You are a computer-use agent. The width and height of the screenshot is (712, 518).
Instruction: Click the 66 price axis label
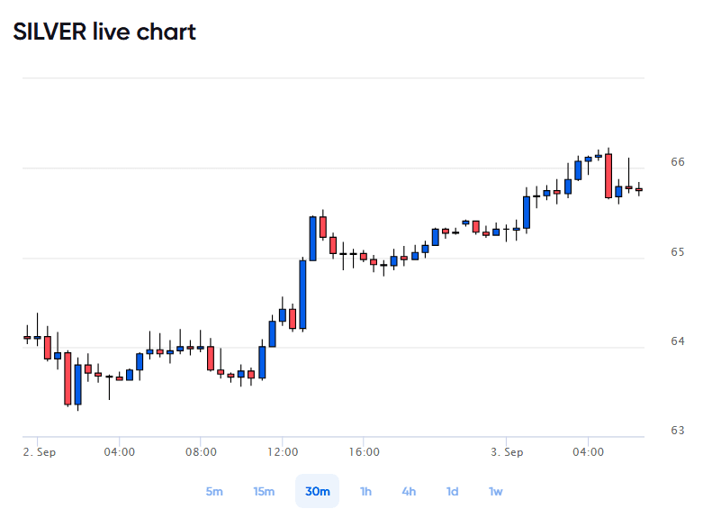pyautogui.click(x=678, y=162)
